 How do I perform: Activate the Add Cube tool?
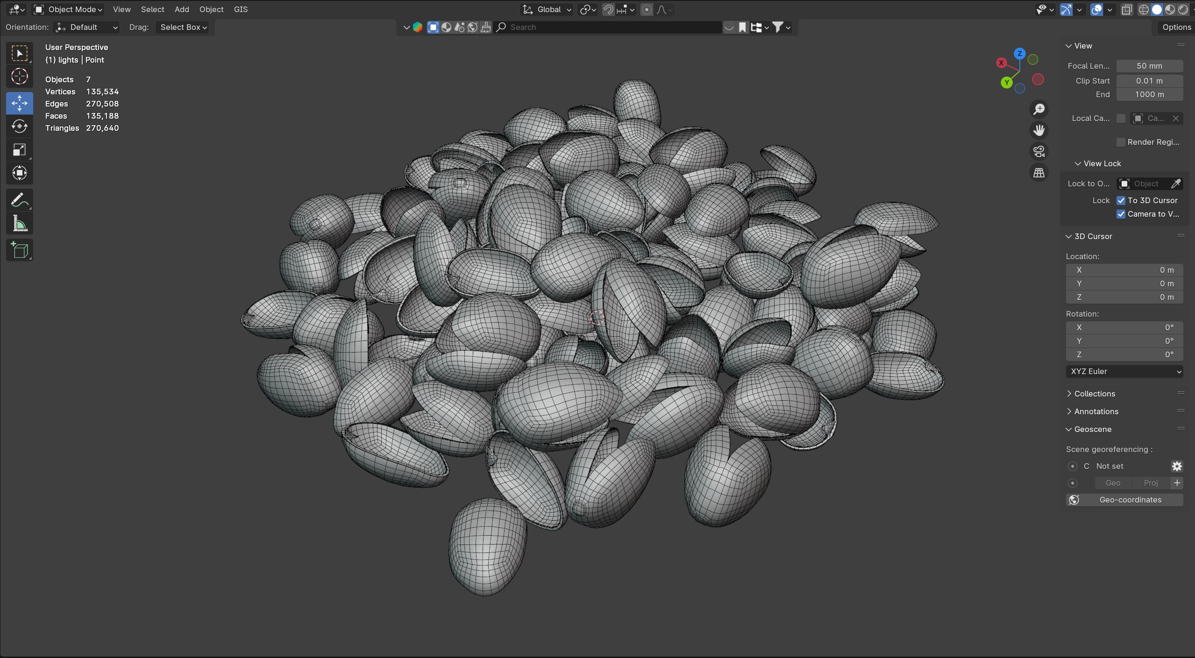(19, 250)
